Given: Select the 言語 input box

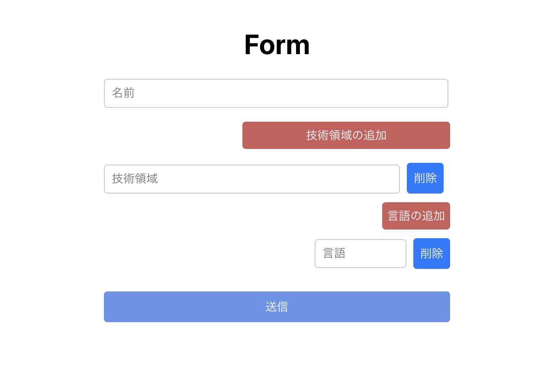Looking at the screenshot, I should pyautogui.click(x=360, y=253).
